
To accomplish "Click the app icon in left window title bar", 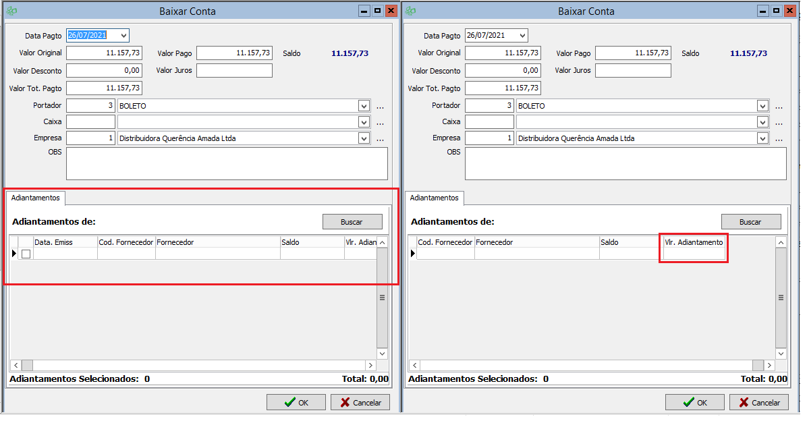I will 12,11.
